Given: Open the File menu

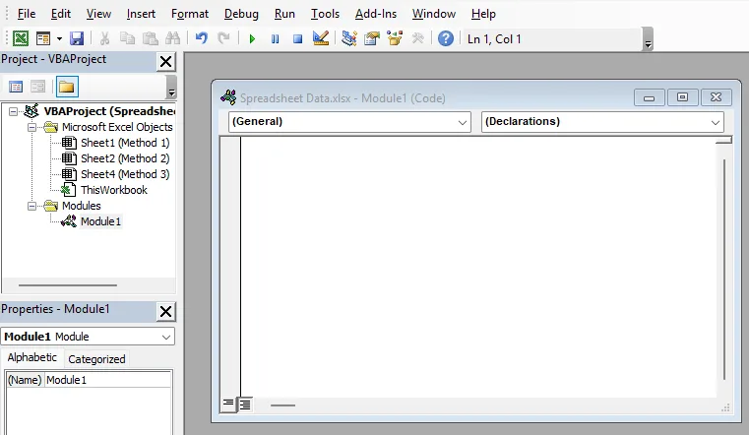Looking at the screenshot, I should point(27,14).
